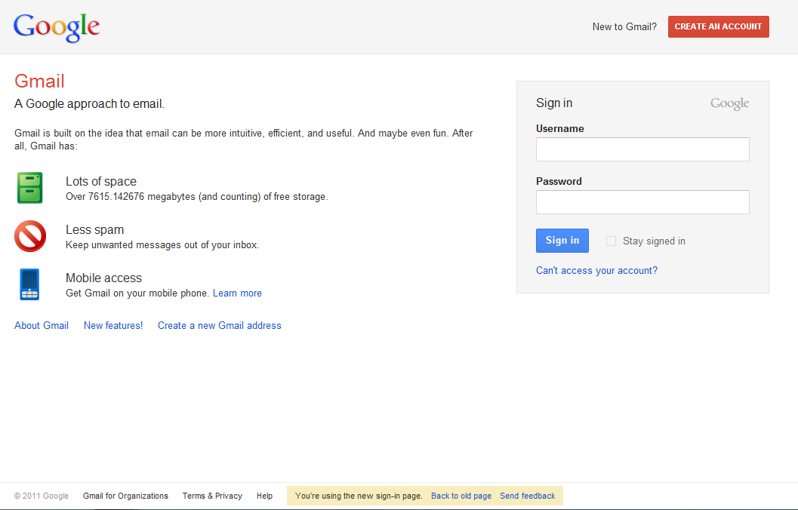Click 'Keep unwanted messages out of your inbox.' text
Image resolution: width=798 pixels, height=510 pixels.
coord(162,245)
